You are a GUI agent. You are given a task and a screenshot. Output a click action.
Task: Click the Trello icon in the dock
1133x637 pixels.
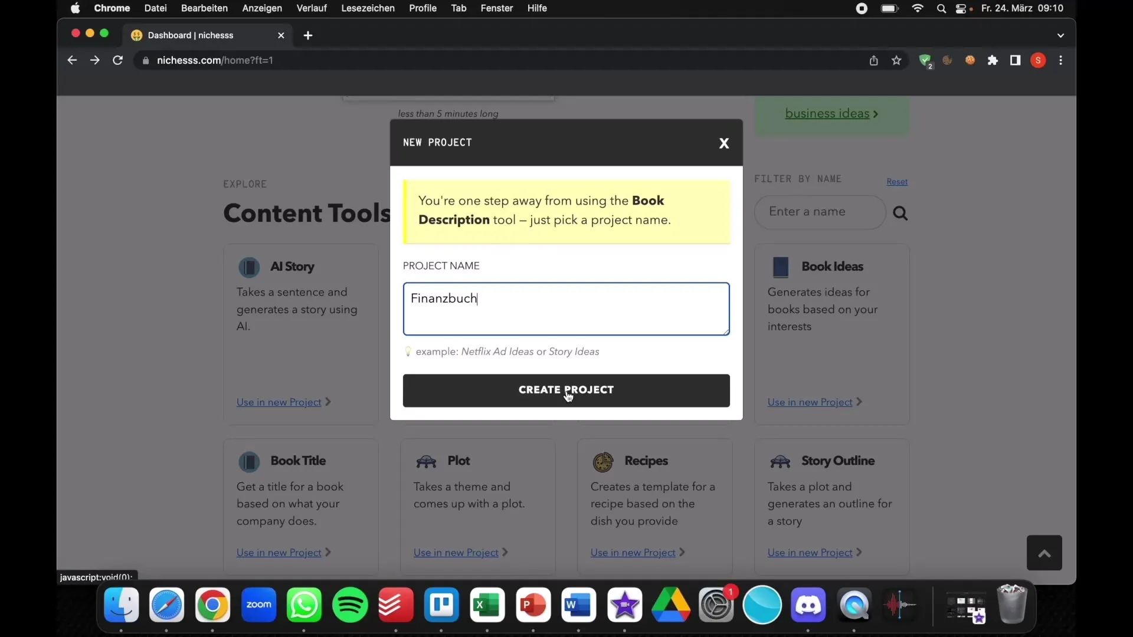[442, 605]
